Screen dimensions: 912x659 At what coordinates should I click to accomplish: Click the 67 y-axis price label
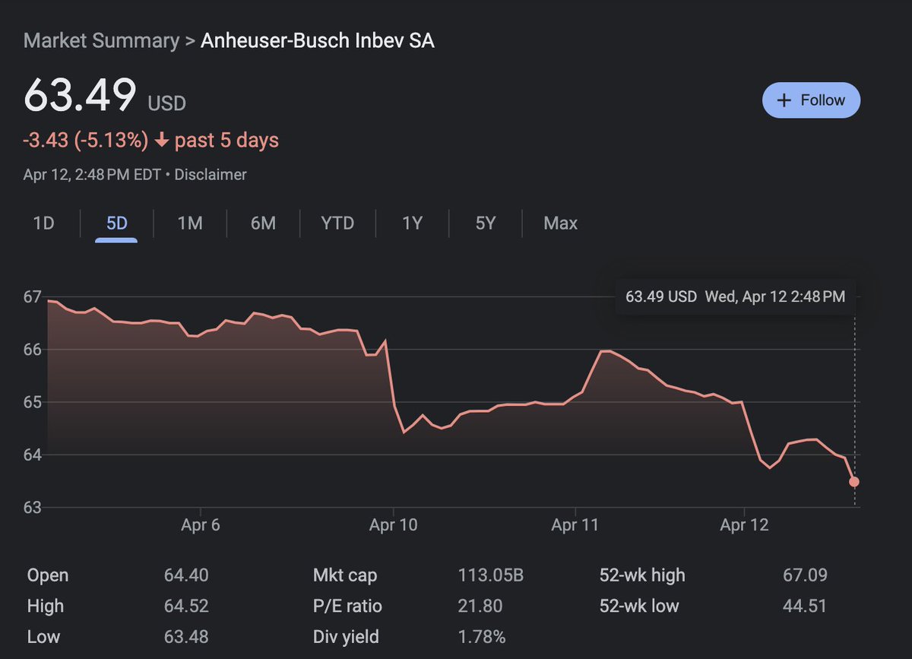click(32, 296)
